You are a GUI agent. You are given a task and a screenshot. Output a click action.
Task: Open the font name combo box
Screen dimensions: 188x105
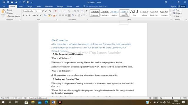pos(28,11)
